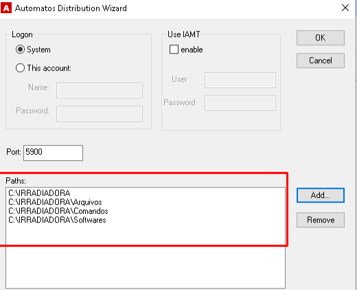The height and width of the screenshot is (290, 357).
Task: Select the This account radio button
Action: [x=20, y=68]
